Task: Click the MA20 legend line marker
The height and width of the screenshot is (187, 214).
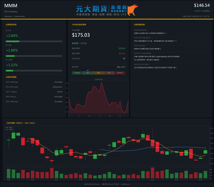Action: pyautogui.click(x=7, y=129)
